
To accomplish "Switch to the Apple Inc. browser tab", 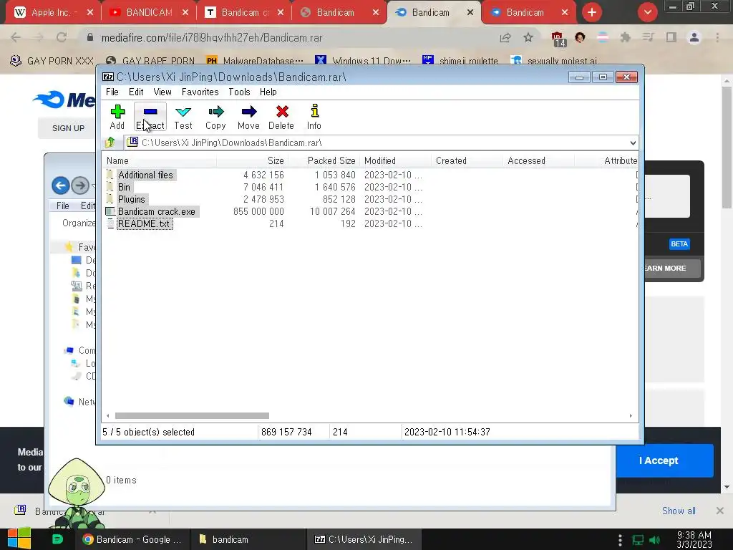I will 52,12.
